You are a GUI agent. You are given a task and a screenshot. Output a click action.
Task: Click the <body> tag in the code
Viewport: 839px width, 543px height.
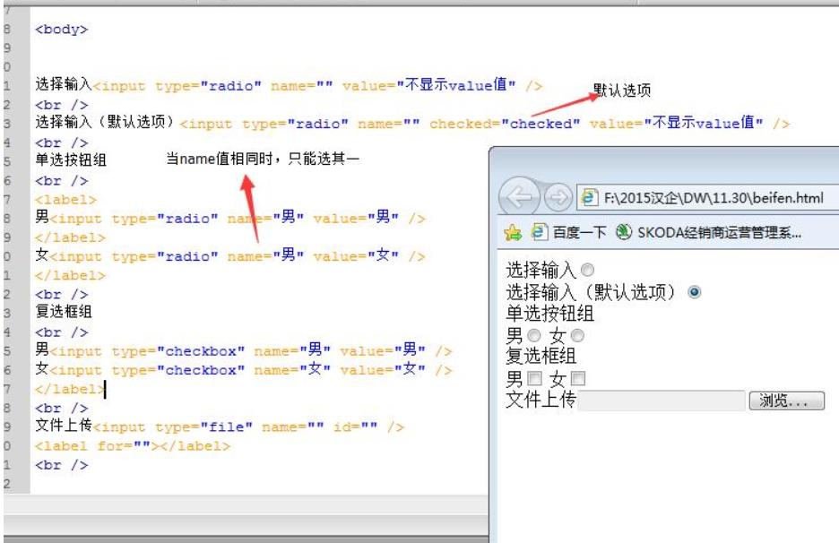[62, 29]
